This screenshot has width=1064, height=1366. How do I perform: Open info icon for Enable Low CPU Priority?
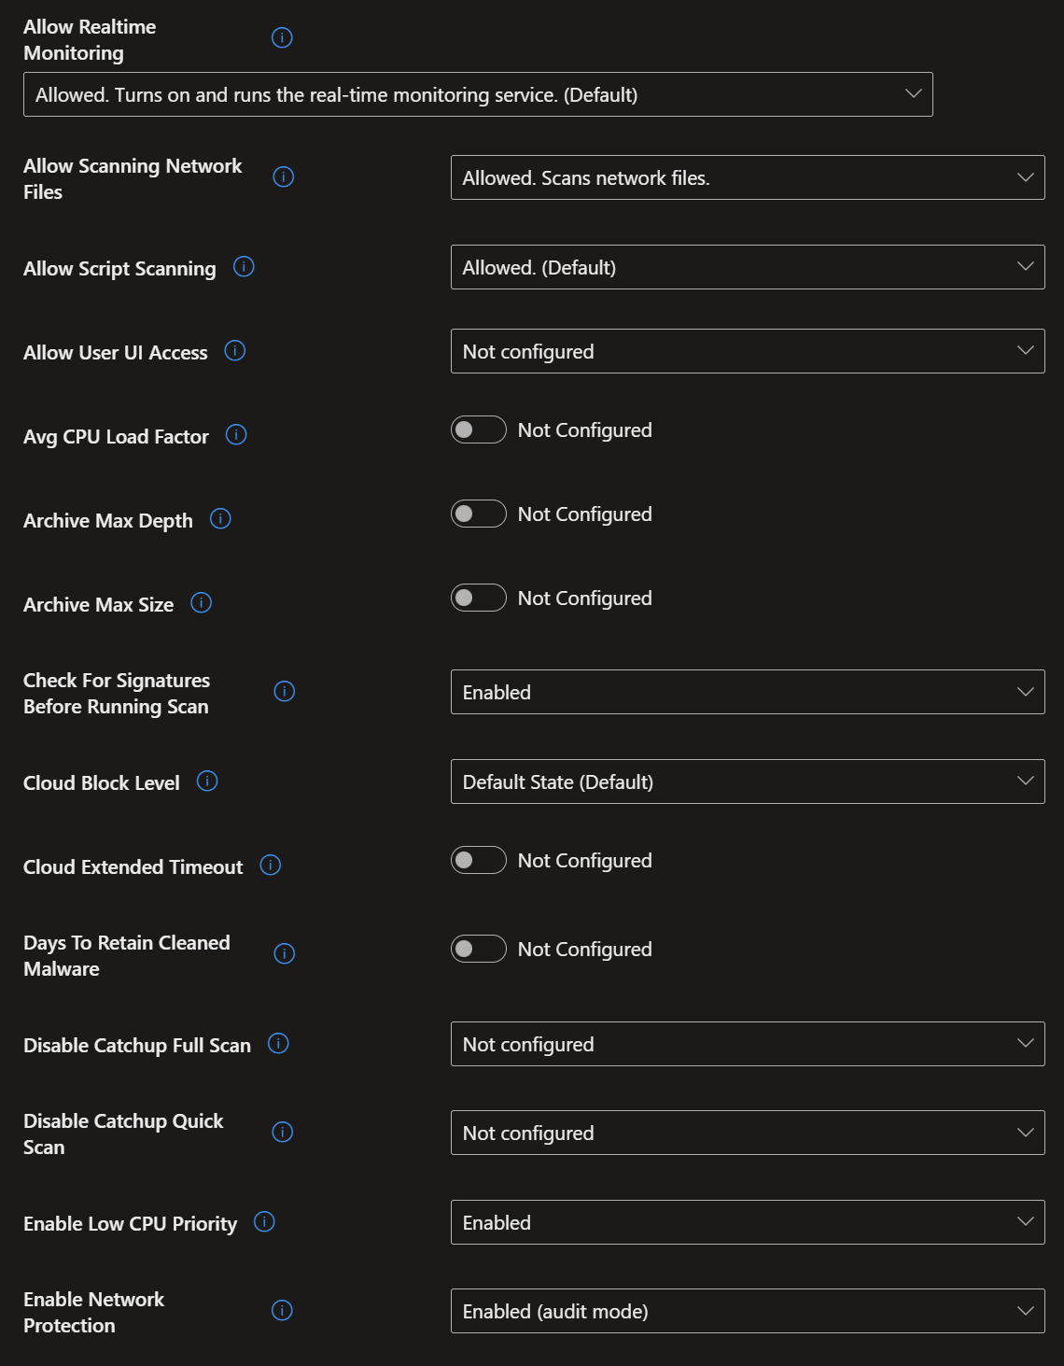(264, 1222)
